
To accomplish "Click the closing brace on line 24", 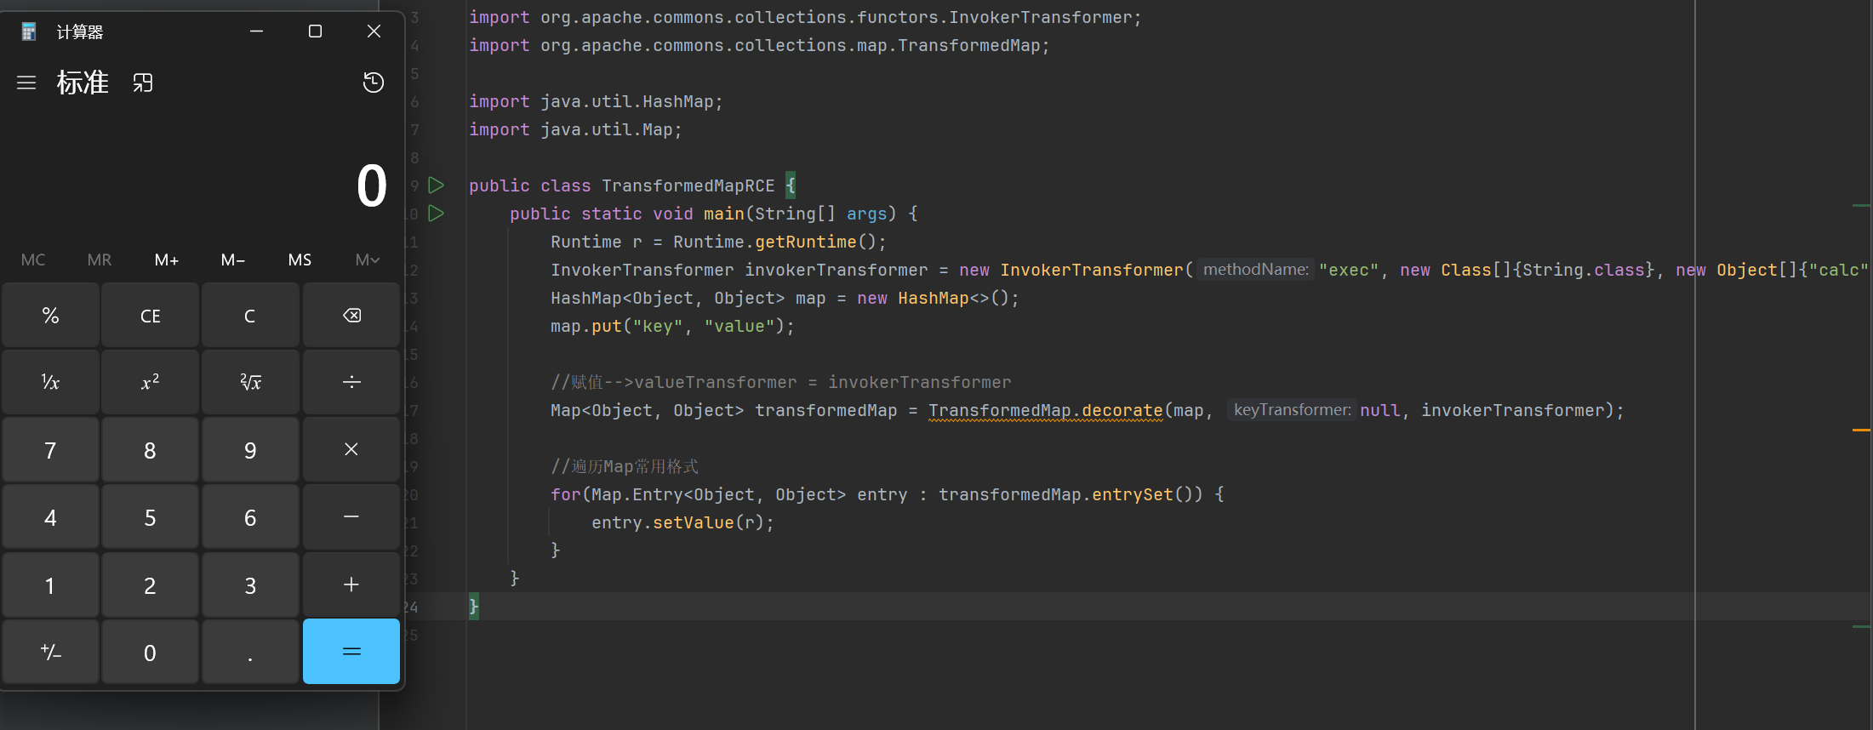I will click(x=474, y=607).
